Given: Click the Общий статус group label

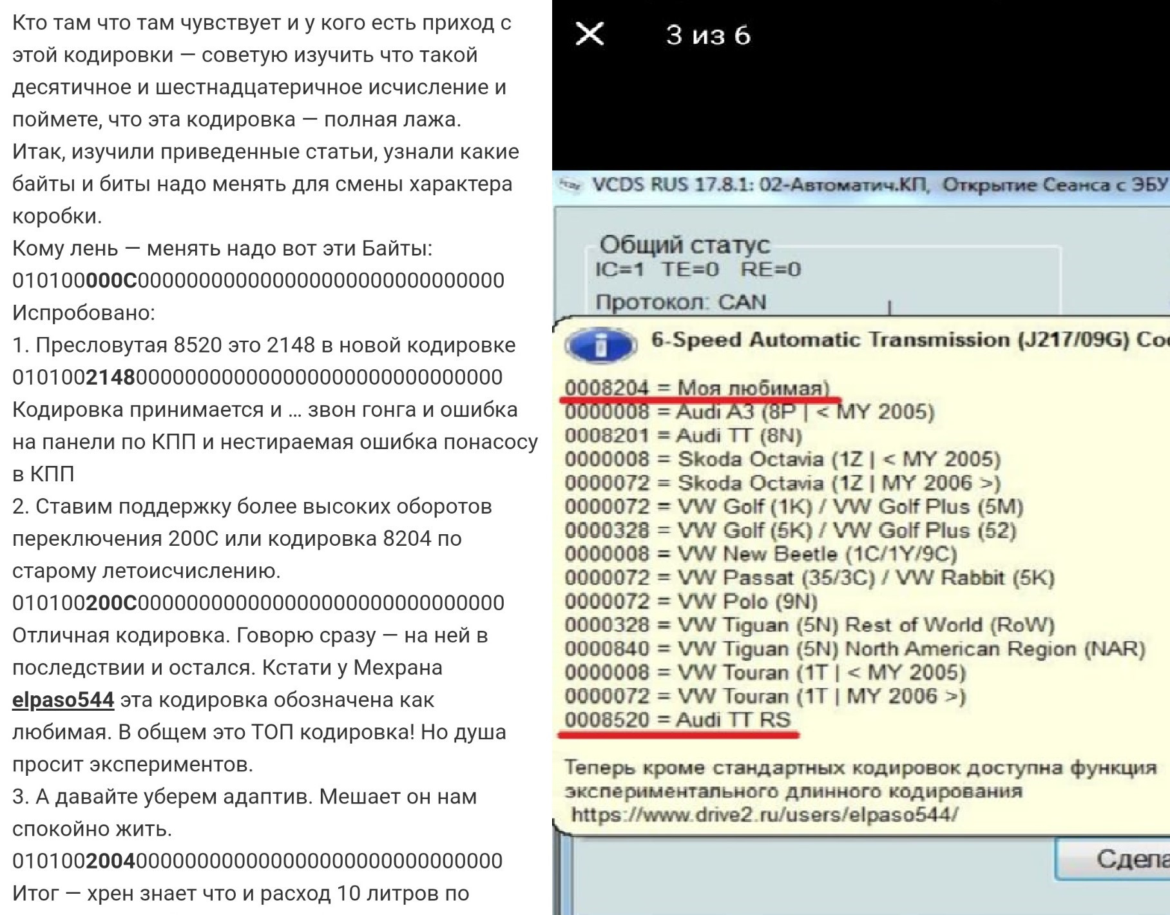Looking at the screenshot, I should click(x=685, y=245).
